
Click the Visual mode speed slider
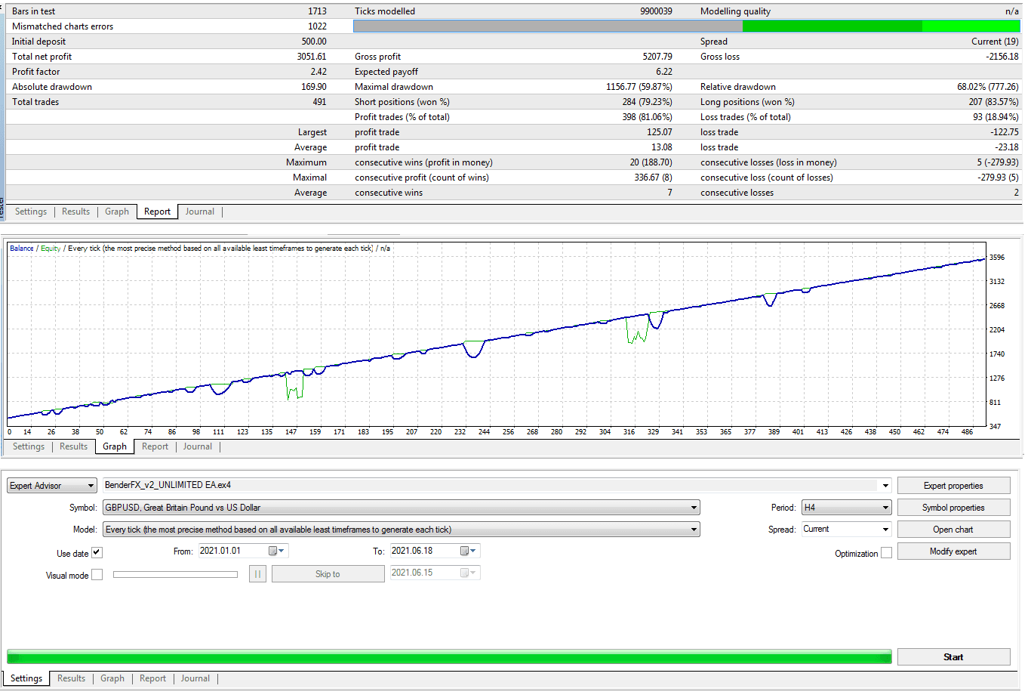[x=175, y=575]
